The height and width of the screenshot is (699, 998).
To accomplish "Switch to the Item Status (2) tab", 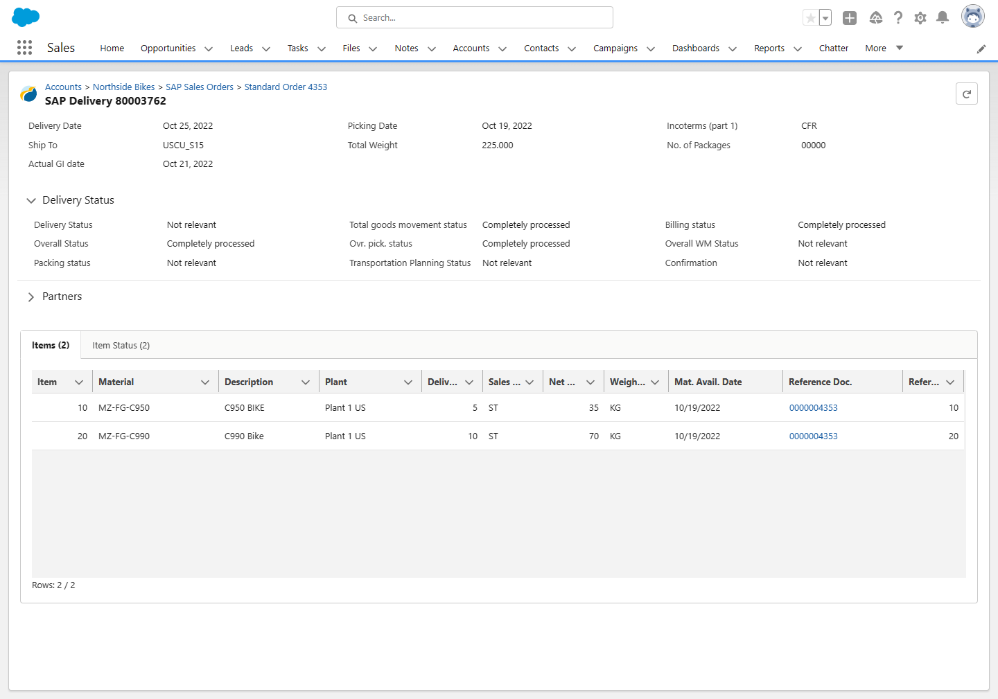I will point(121,345).
